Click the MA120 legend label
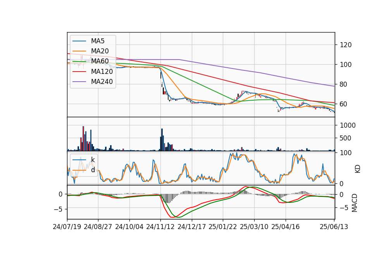372x267 pixels. coord(102,71)
